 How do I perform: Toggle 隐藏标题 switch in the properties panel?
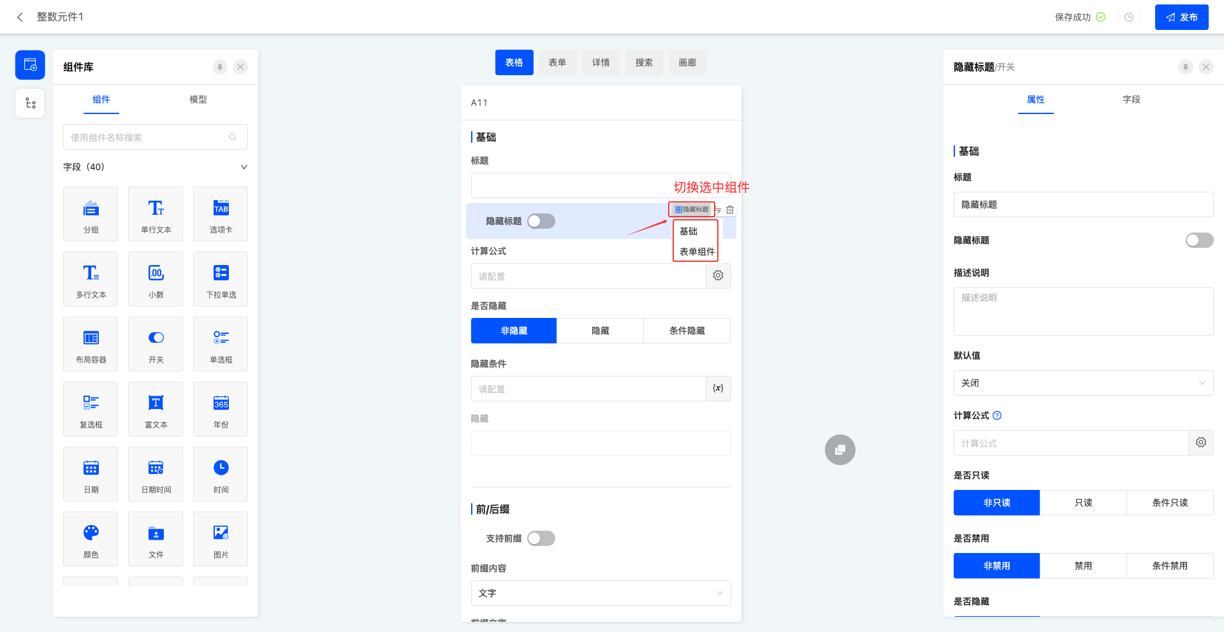[x=1199, y=240]
